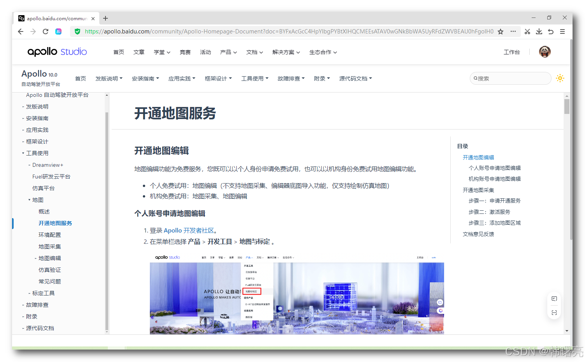
Task: Open 仿真验证 in the sidebar
Action: pos(50,270)
